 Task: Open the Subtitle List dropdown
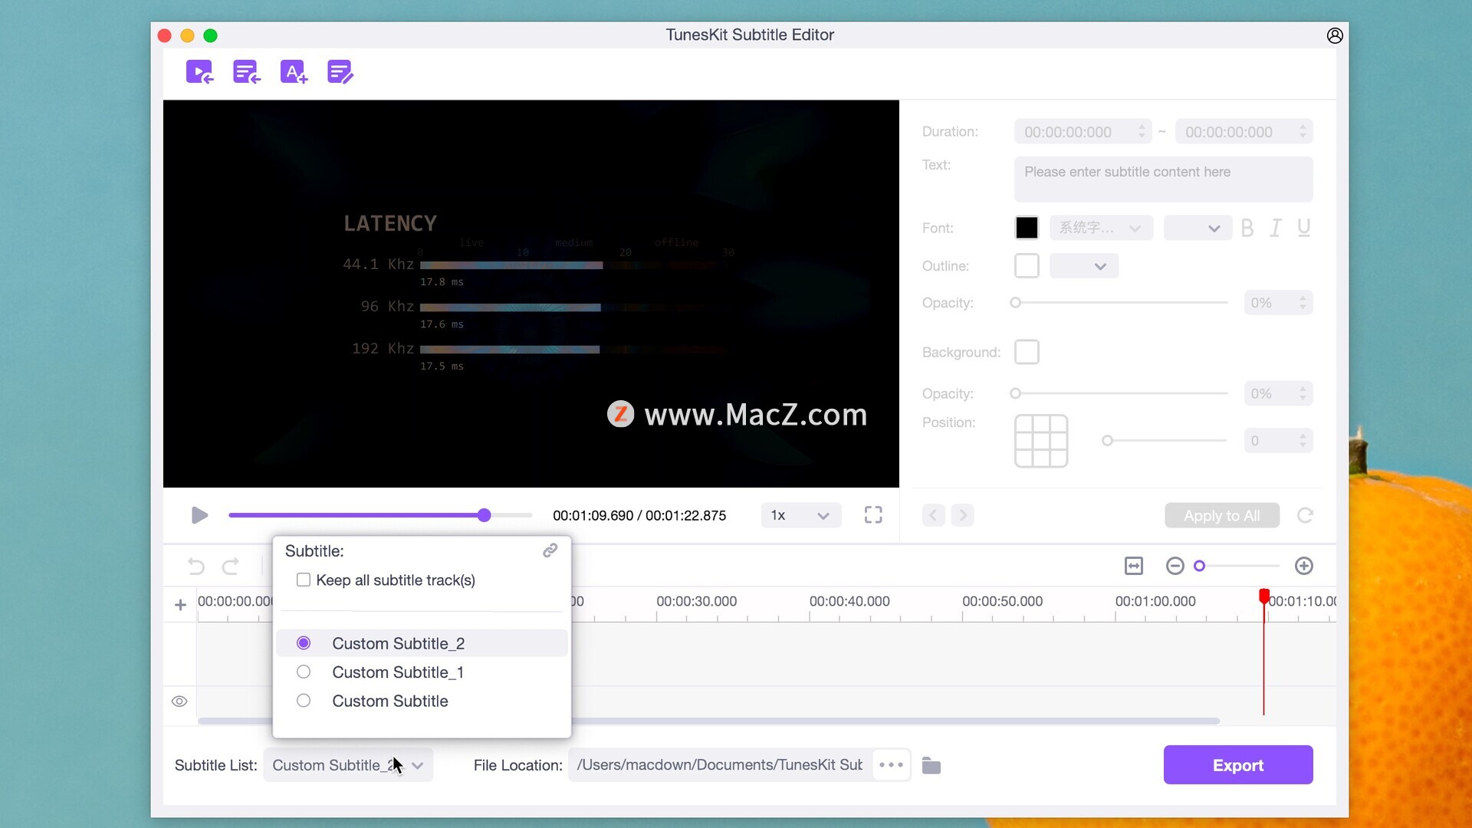pos(348,765)
